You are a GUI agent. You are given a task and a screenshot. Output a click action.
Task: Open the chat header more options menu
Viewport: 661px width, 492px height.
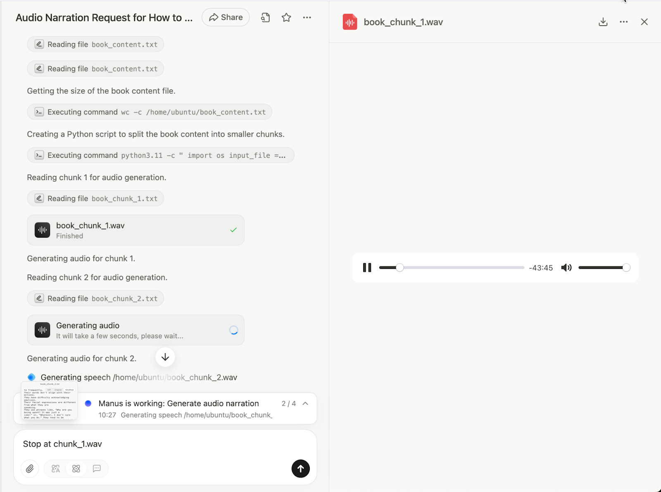click(307, 17)
